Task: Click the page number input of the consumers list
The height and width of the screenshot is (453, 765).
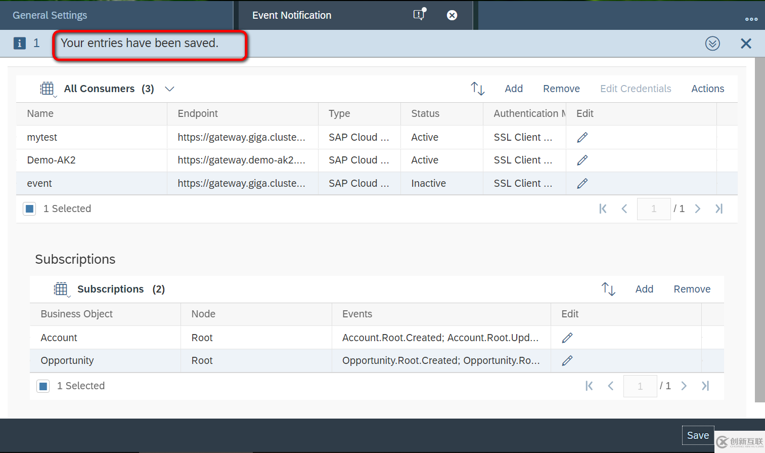Action: point(654,209)
